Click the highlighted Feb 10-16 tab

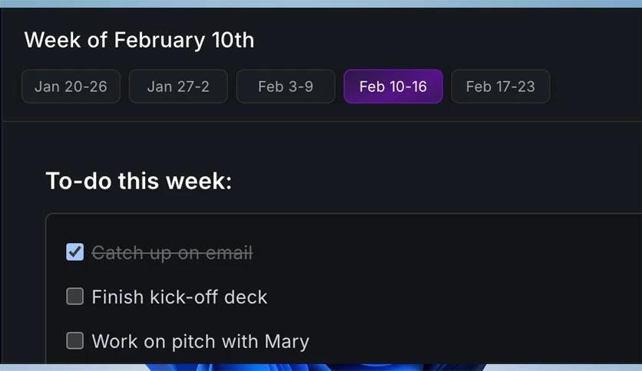point(393,86)
